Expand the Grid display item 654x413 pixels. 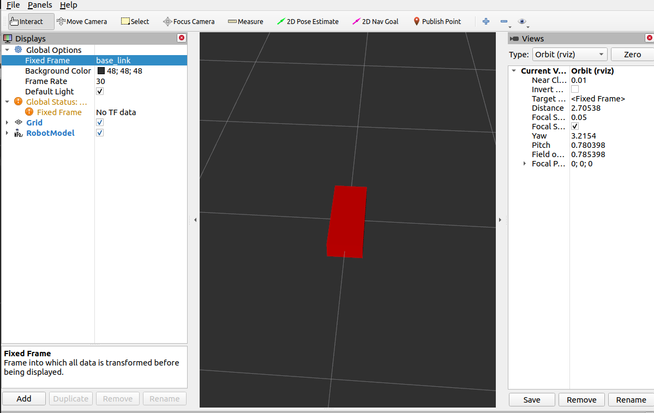click(x=7, y=122)
